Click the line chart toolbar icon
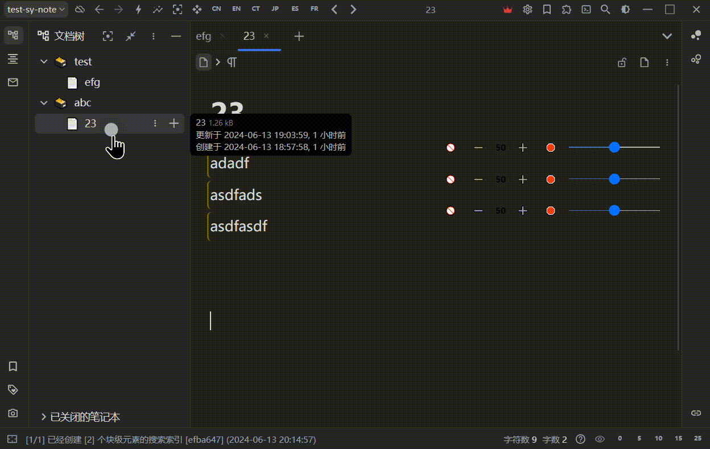 point(158,10)
